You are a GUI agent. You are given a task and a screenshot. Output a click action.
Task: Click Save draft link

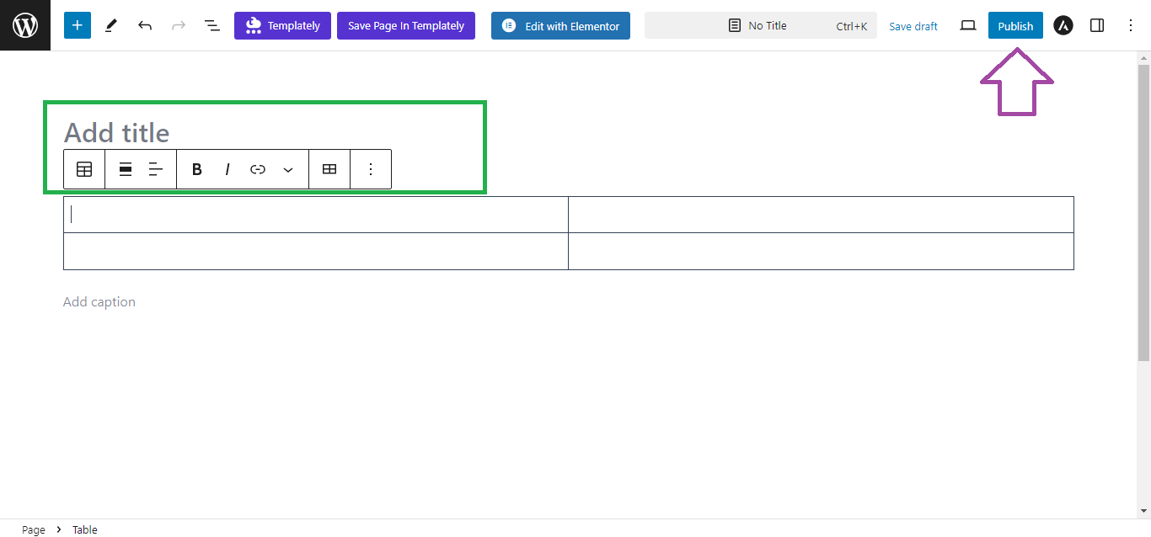click(x=913, y=26)
